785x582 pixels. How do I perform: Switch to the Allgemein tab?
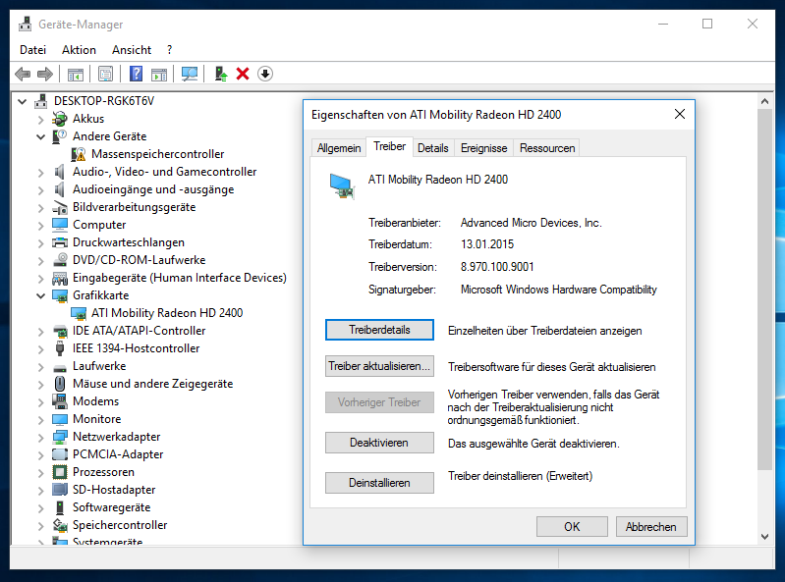(x=339, y=148)
